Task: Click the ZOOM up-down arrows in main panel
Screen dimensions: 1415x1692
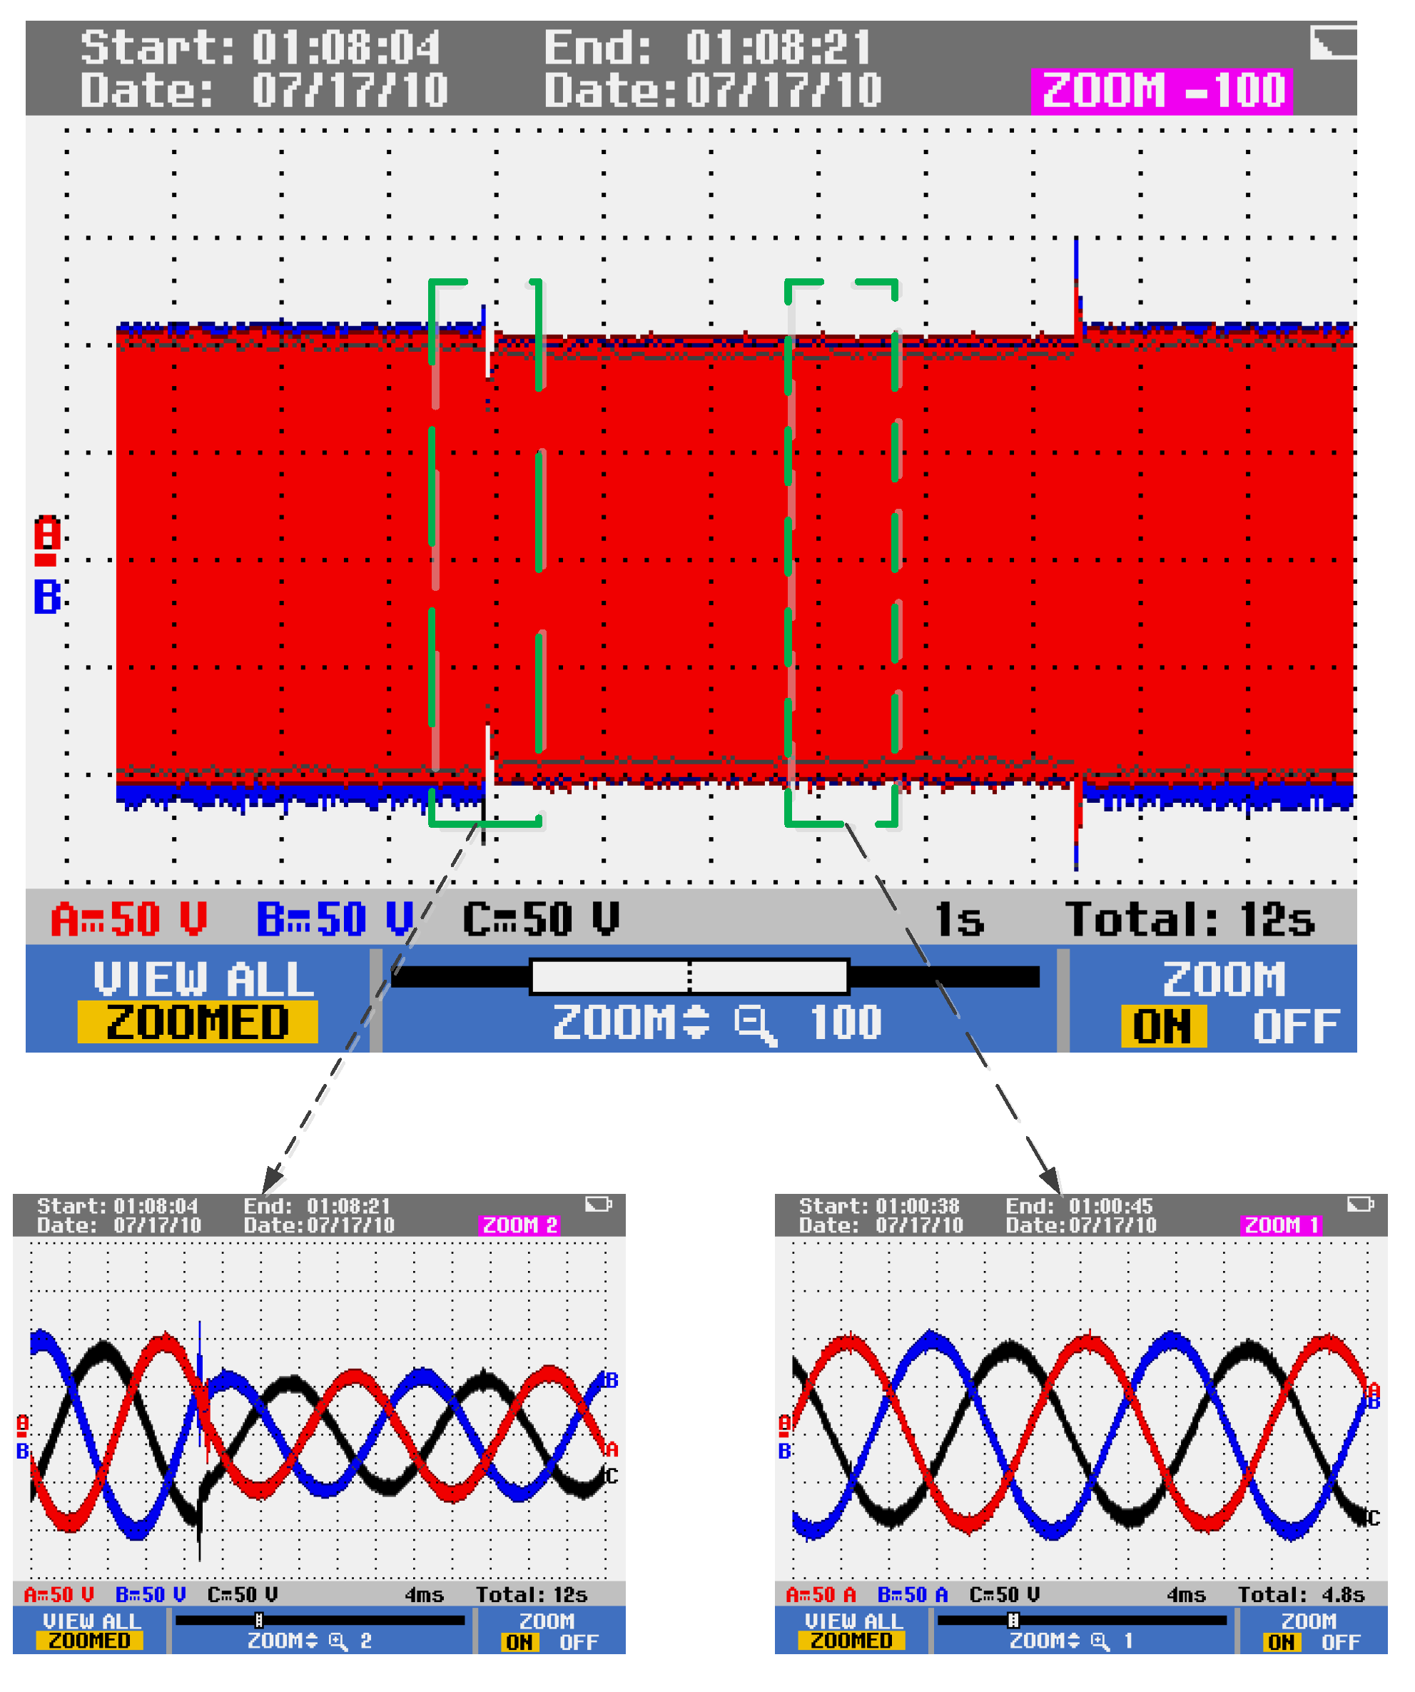Action: pos(696,1022)
